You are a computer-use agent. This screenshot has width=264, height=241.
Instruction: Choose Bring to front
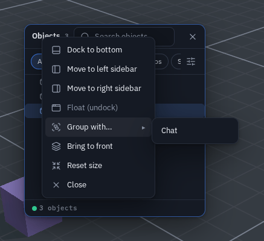tap(98, 146)
